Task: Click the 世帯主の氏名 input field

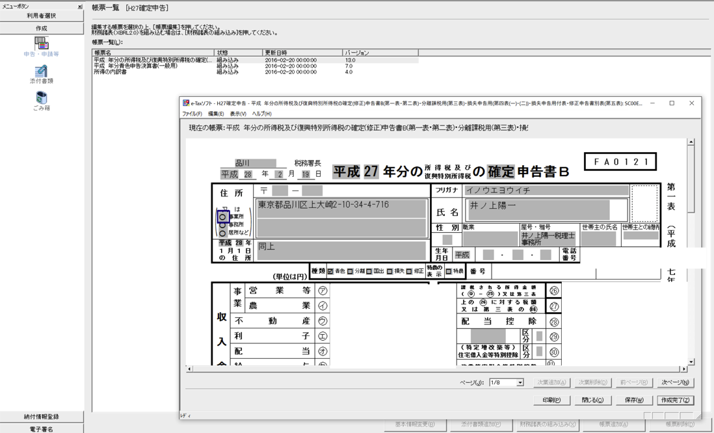Action: (598, 239)
